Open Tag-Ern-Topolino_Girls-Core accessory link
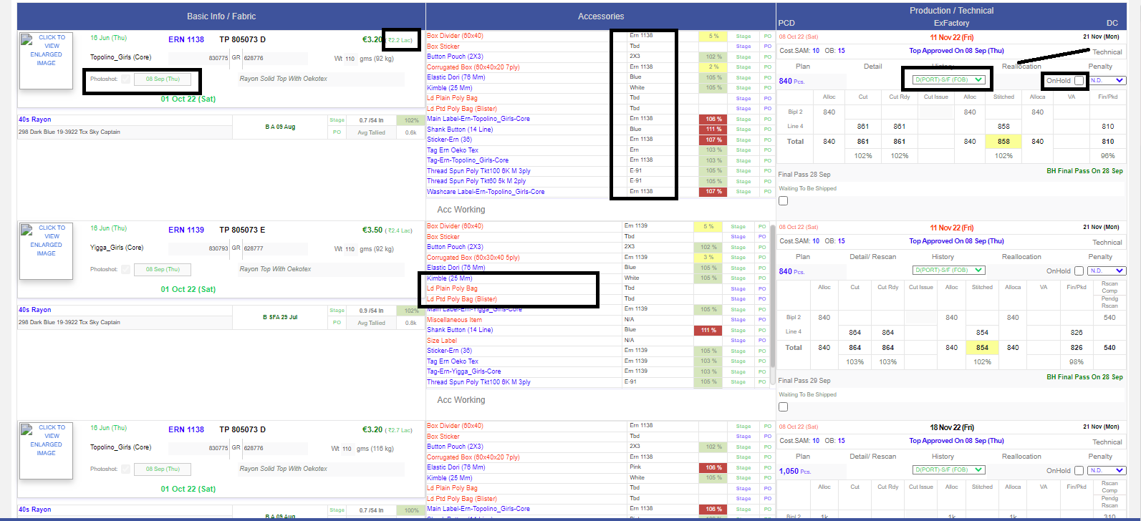 tap(468, 160)
